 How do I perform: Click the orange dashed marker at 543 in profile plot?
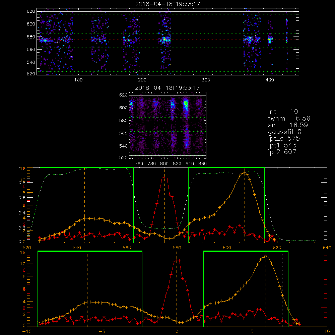tap(85, 205)
